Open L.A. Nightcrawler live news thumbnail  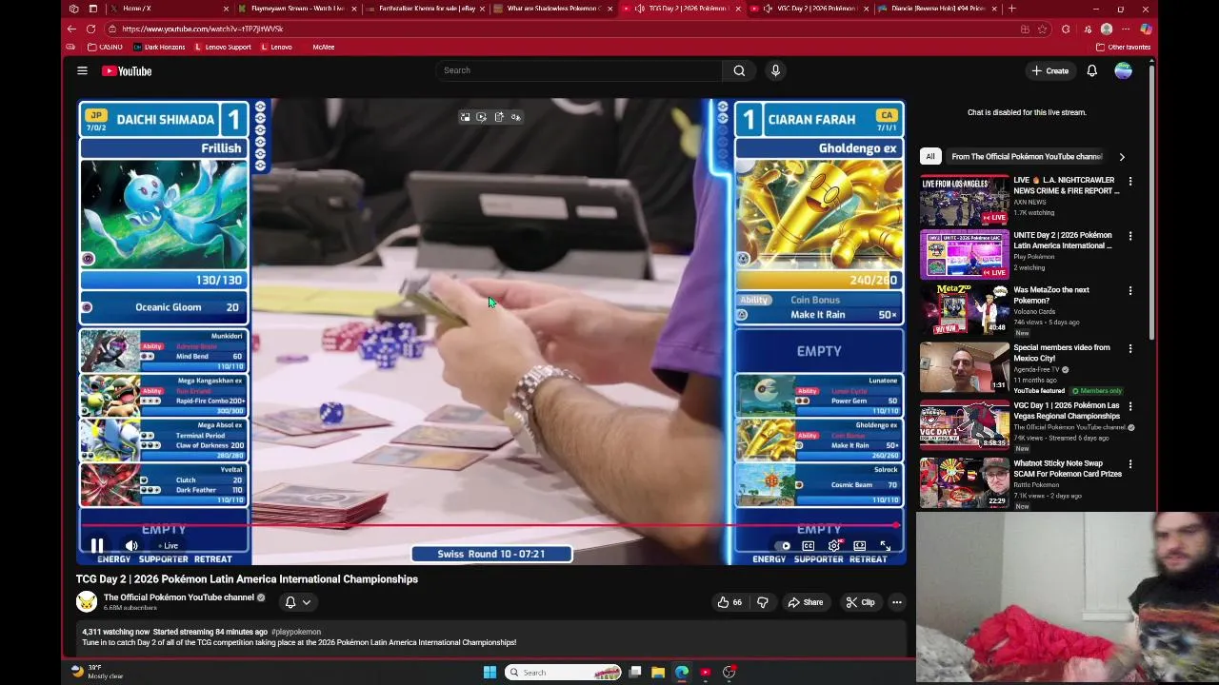(964, 201)
